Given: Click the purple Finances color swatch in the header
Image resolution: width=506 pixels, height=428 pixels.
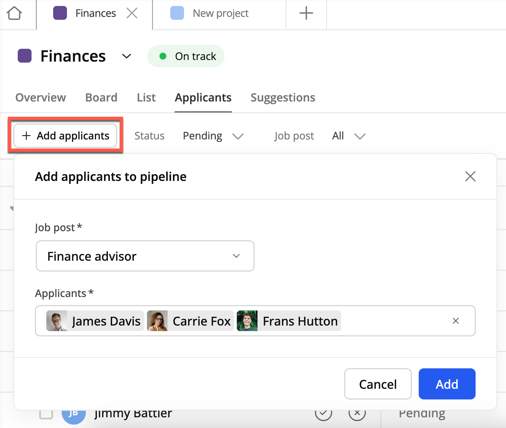Looking at the screenshot, I should coord(25,56).
